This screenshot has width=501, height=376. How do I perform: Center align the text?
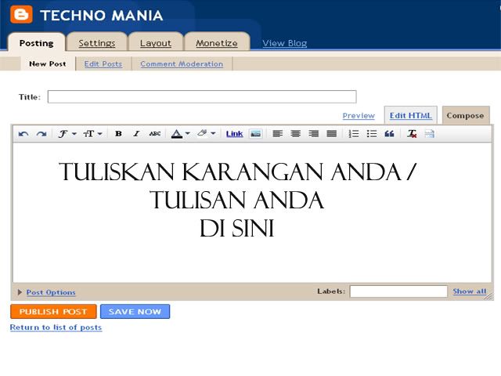296,134
